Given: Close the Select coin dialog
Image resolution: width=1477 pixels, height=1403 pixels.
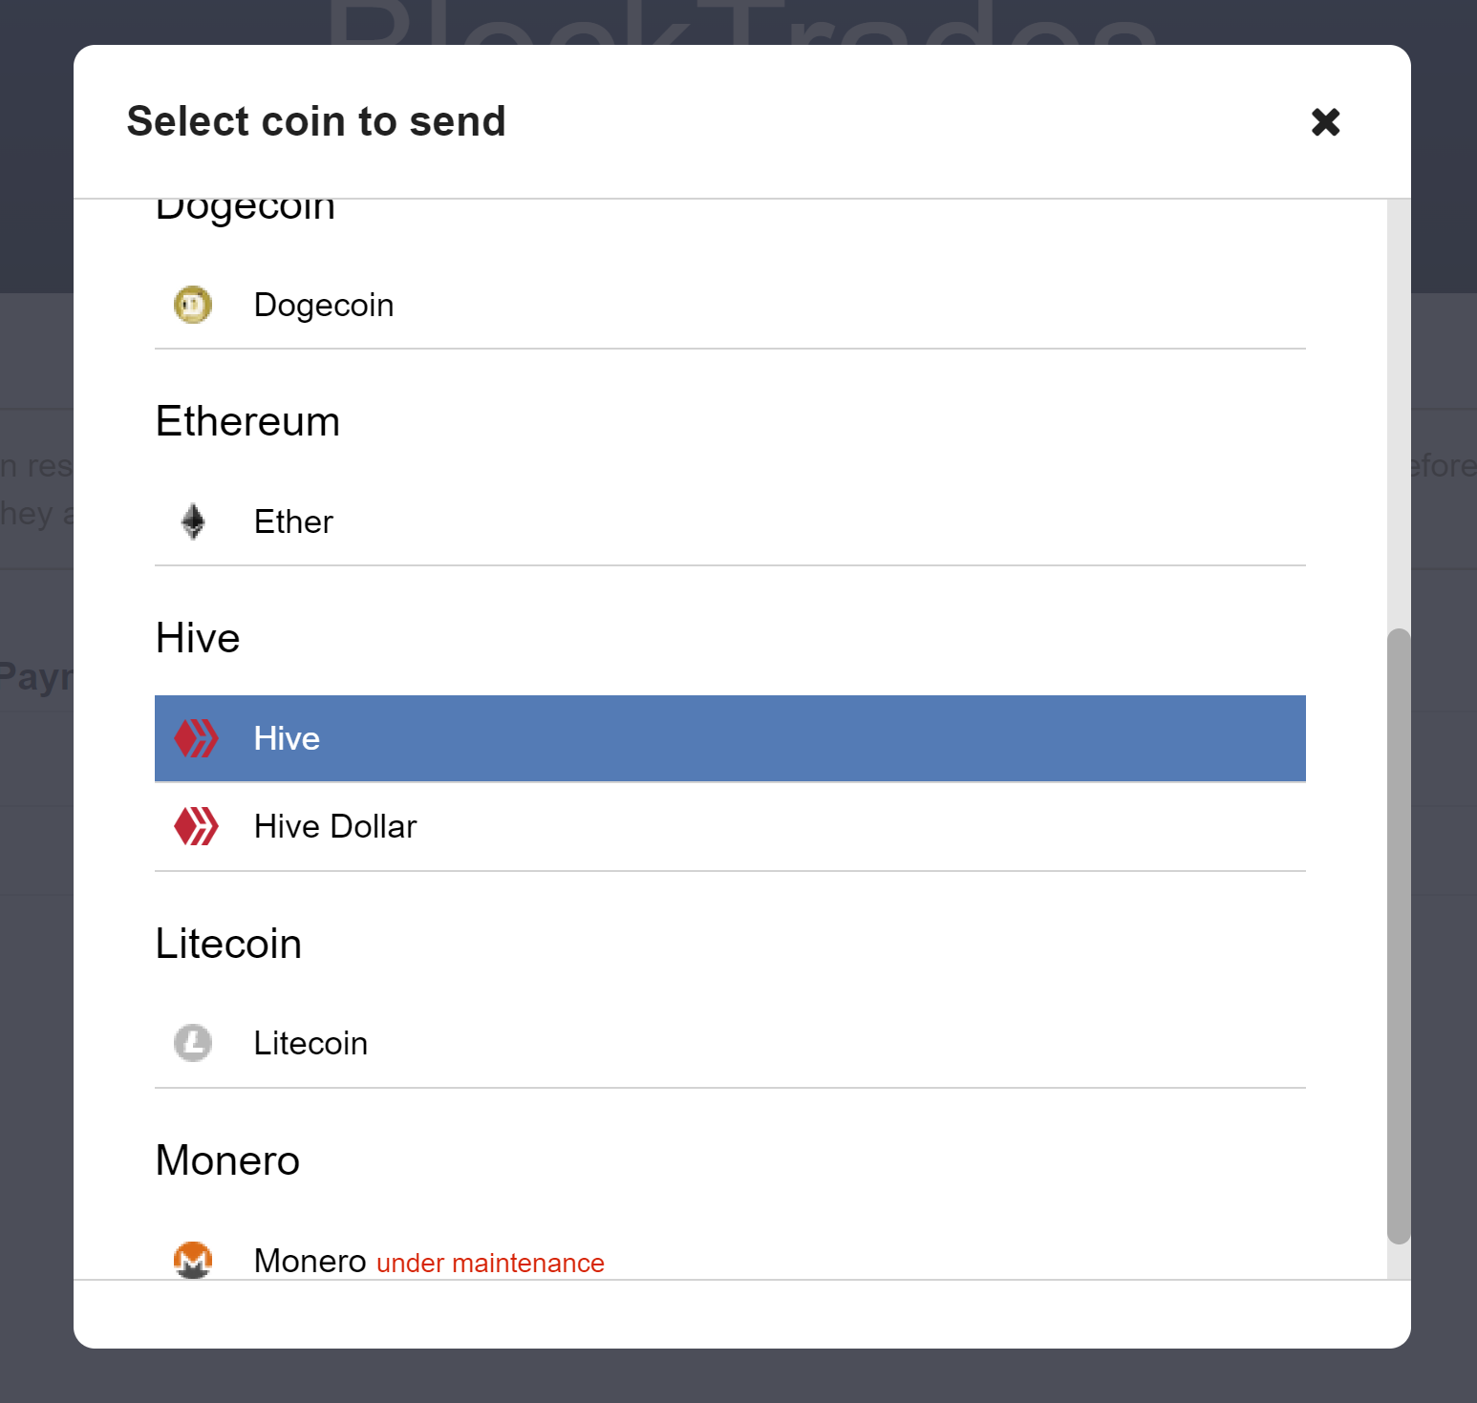Looking at the screenshot, I should (1325, 122).
